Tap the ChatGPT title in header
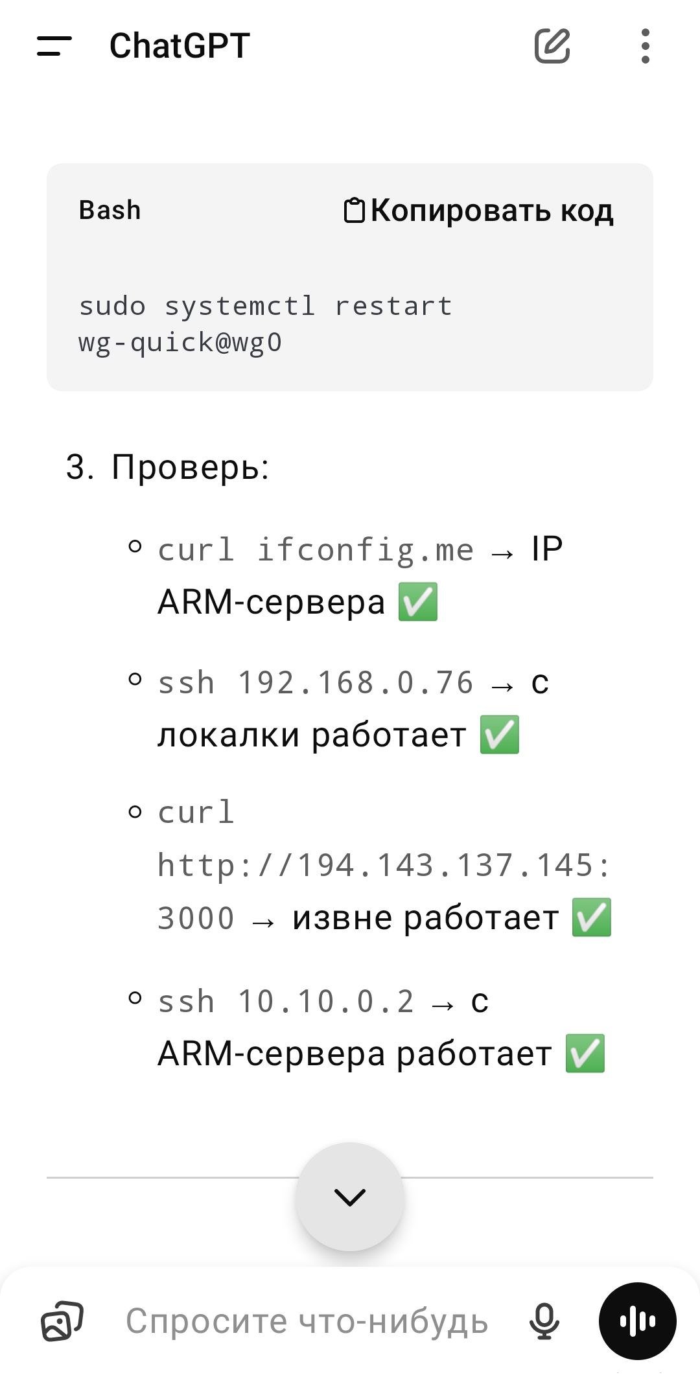The image size is (700, 1386). (x=180, y=46)
